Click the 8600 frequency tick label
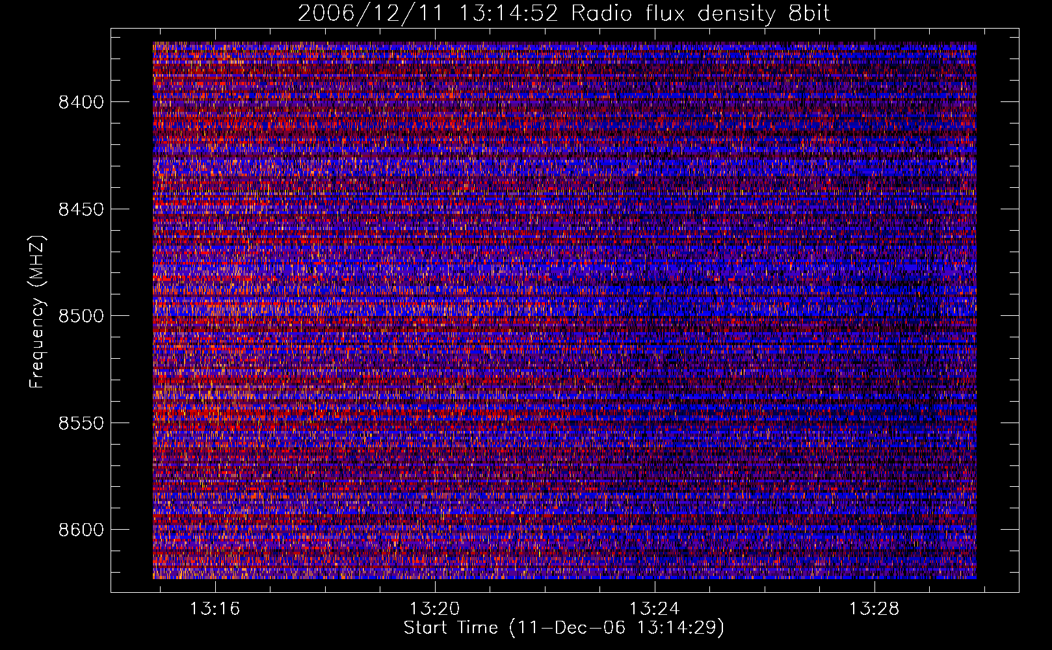1052x650 pixels. 81,530
